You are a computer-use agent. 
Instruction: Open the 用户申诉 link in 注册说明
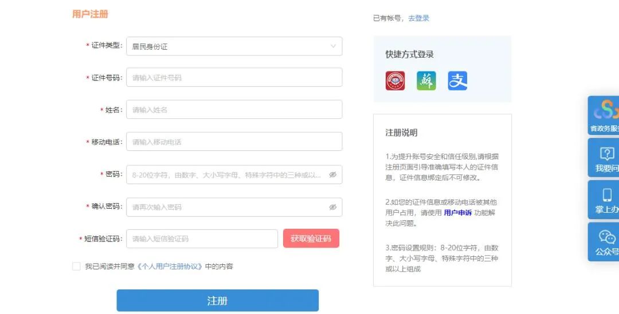tap(458, 213)
